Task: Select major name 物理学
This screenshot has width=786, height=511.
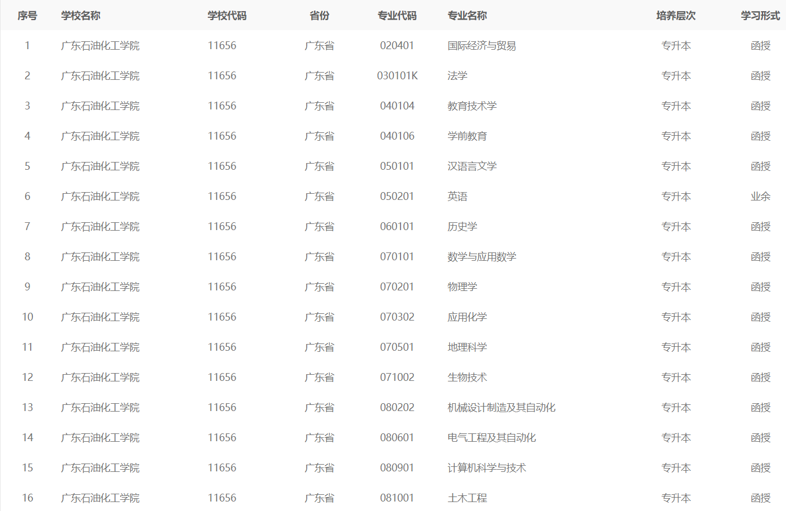Action: coord(462,287)
